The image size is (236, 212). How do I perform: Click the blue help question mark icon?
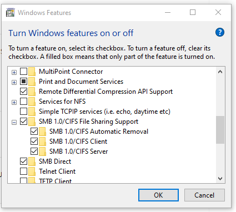(220, 33)
